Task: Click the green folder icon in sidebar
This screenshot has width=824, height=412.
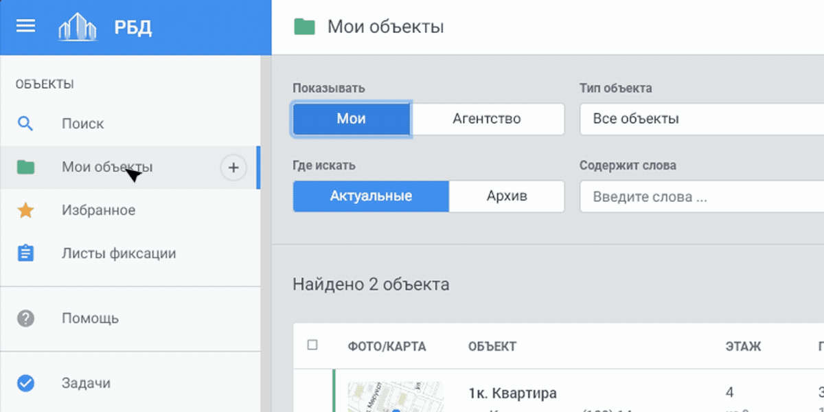Action: [x=25, y=167]
